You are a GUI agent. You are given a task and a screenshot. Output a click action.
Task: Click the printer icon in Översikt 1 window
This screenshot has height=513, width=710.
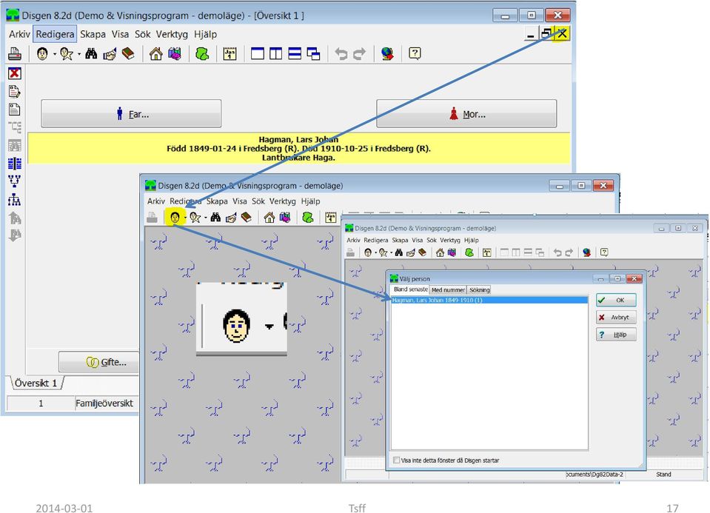click(15, 54)
